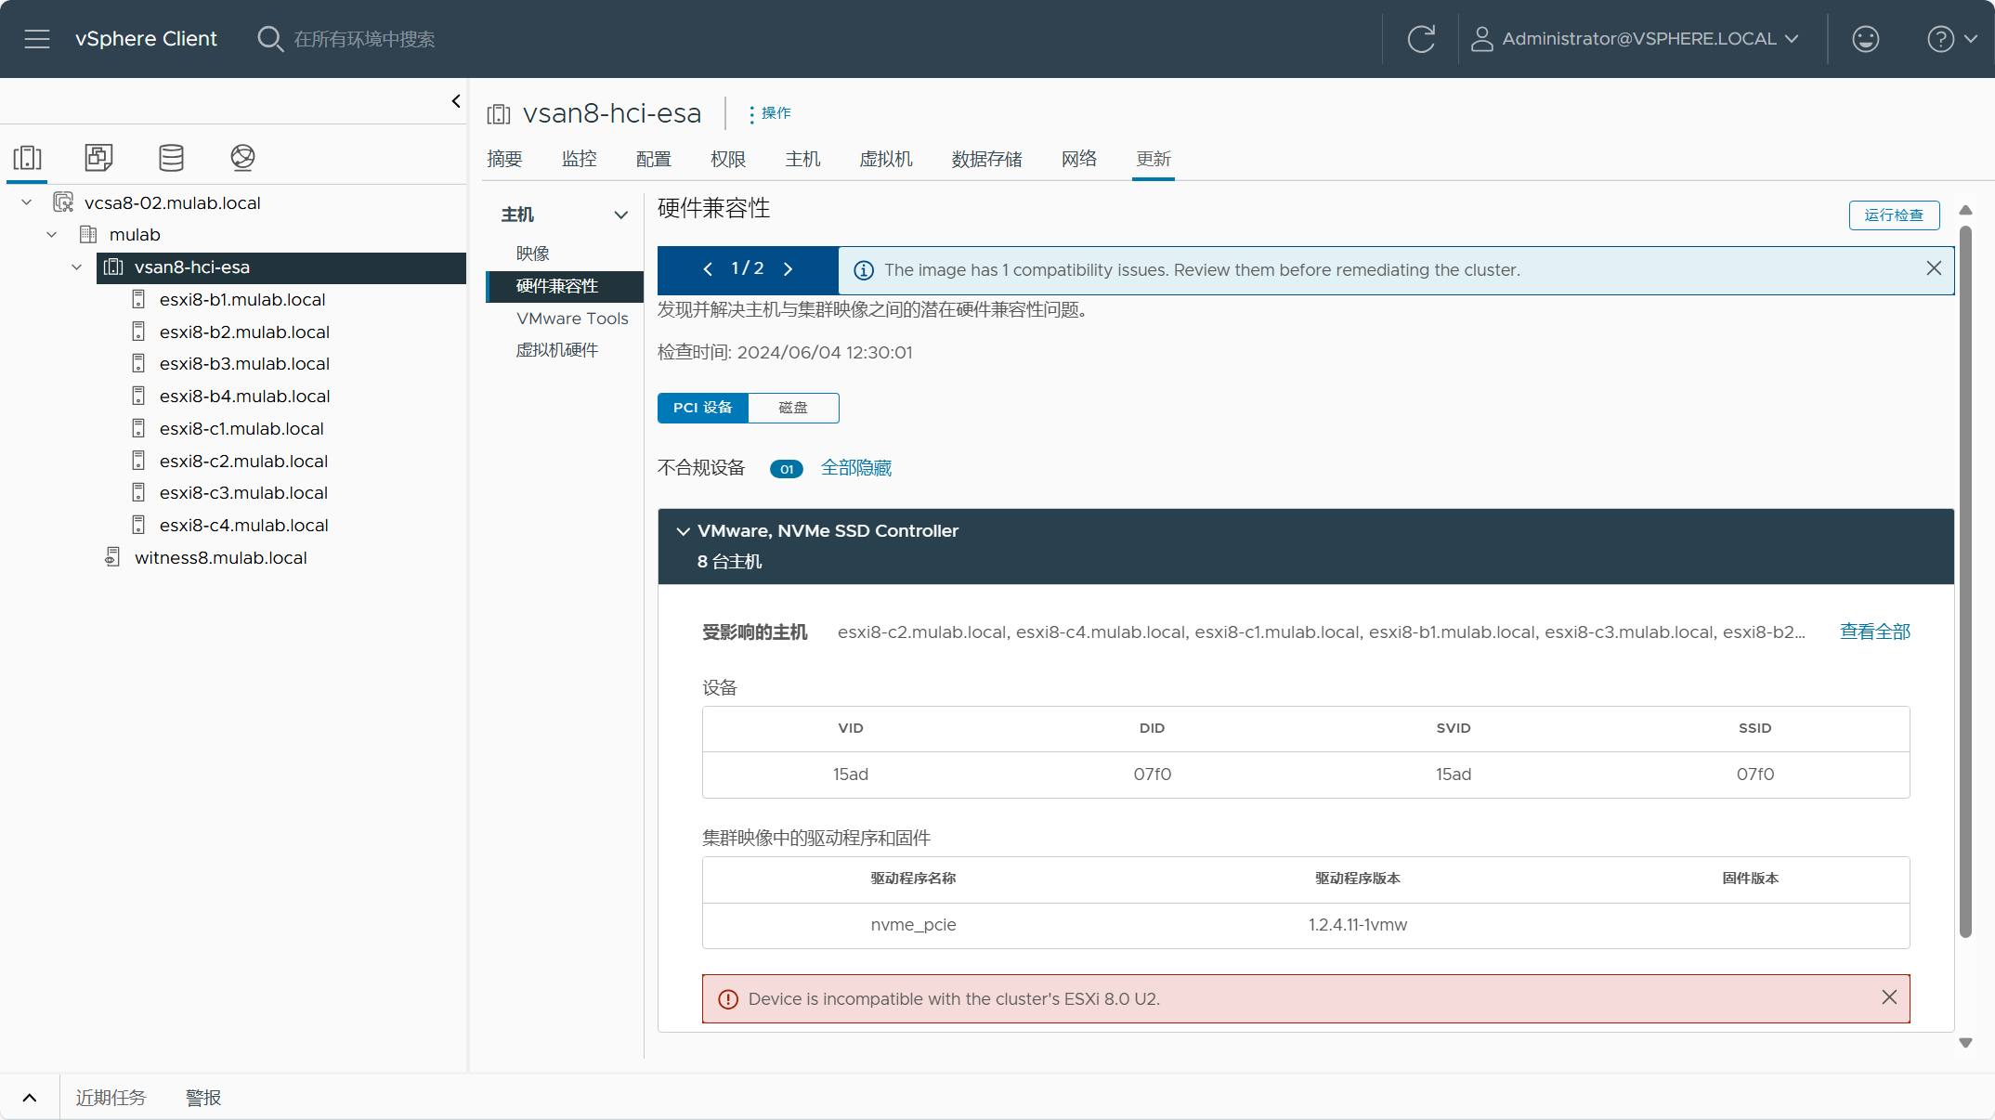Go to previous compatibility message
This screenshot has height=1120, width=1995.
click(708, 269)
